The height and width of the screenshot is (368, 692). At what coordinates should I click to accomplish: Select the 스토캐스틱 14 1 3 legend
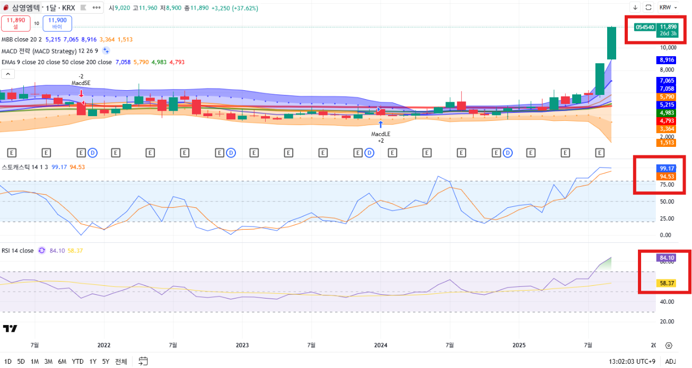25,167
